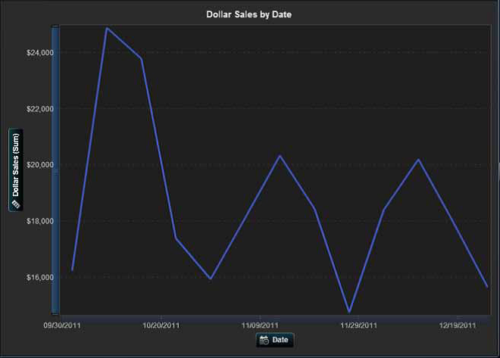Screen dimensions: 500x358
Task: Click the $16,000 axis label
Action: coord(40,278)
